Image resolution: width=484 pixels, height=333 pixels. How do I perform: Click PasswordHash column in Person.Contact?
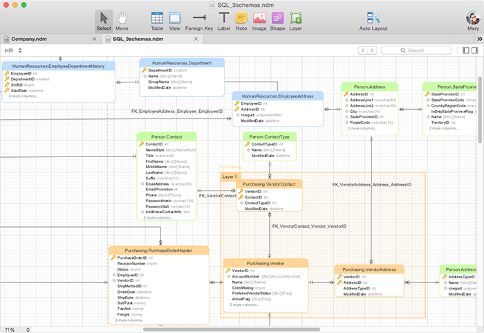click(x=169, y=201)
